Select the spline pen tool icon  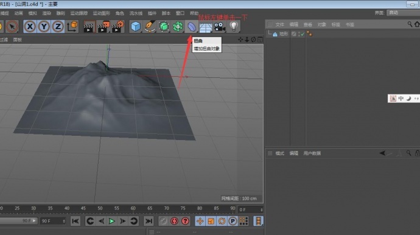pos(150,27)
